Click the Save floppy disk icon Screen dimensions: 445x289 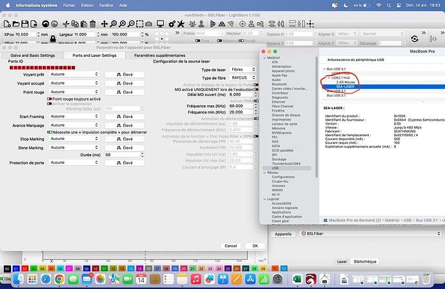click(x=25, y=24)
